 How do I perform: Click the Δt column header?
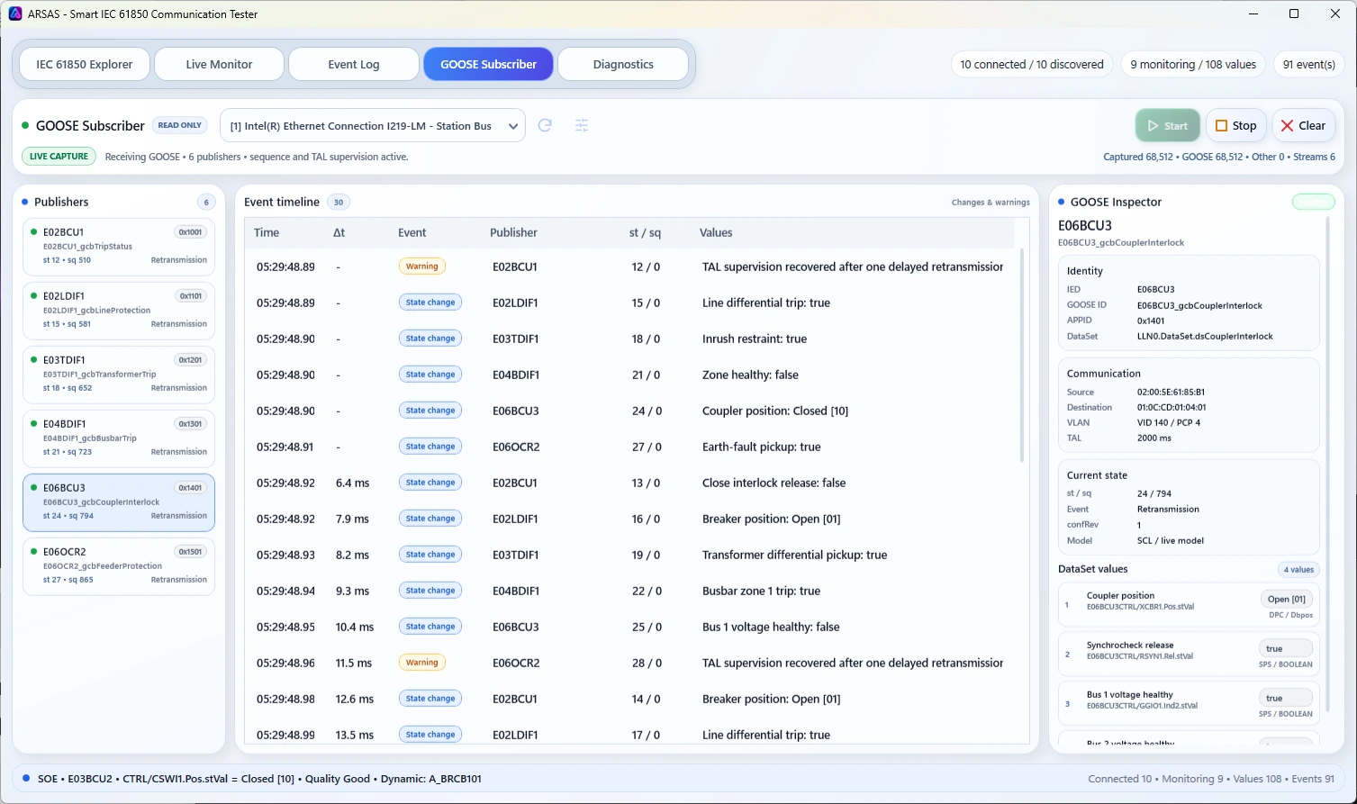point(339,232)
